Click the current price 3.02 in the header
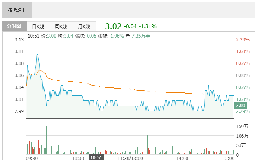This screenshot has height=166, width=264. (x=114, y=26)
